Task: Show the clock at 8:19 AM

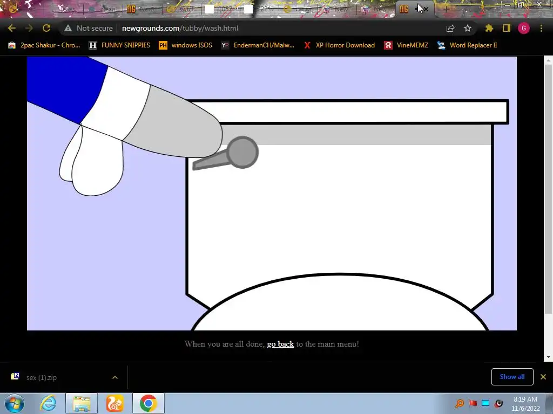Action: (x=525, y=403)
